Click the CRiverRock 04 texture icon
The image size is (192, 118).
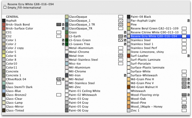[63, 79]
